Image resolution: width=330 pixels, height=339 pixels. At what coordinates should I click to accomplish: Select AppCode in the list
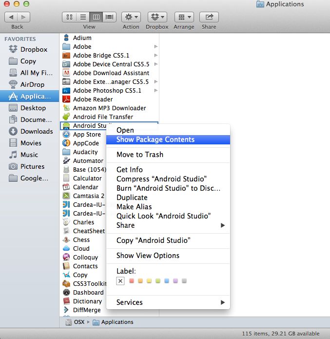[x=83, y=143]
